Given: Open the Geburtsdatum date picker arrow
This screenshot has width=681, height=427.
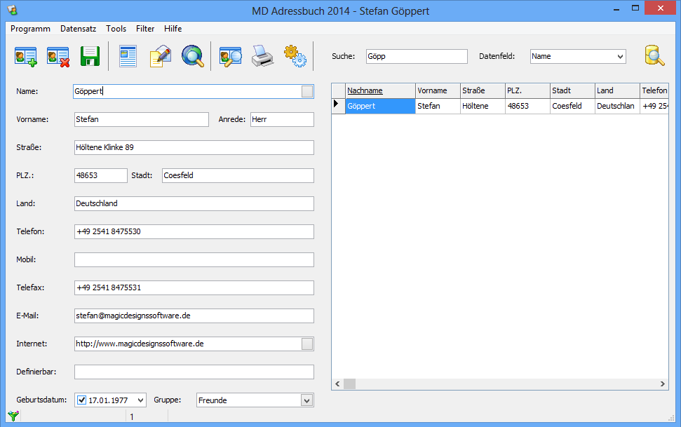Looking at the screenshot, I should [x=140, y=400].
